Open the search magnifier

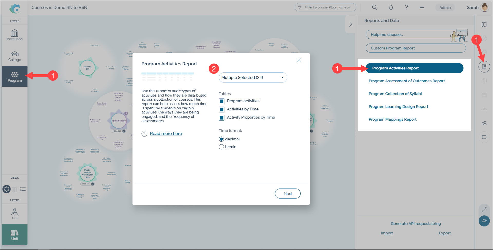[375, 7]
